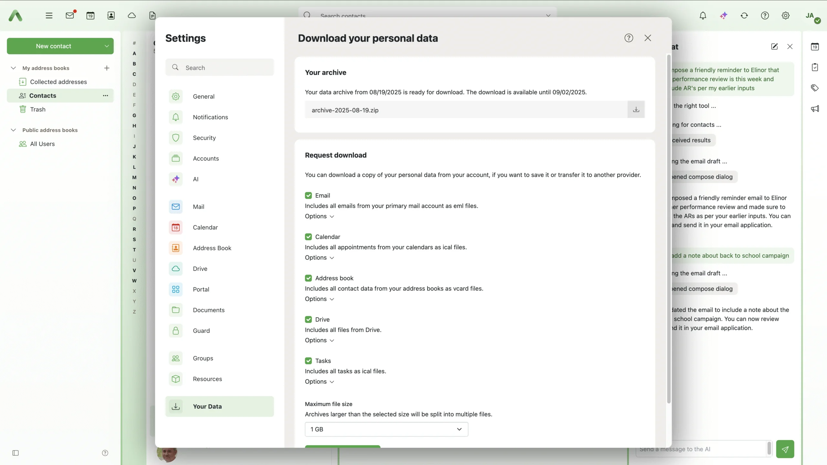Disable the Tasks checkbox
The height and width of the screenshot is (465, 827).
pyautogui.click(x=308, y=361)
